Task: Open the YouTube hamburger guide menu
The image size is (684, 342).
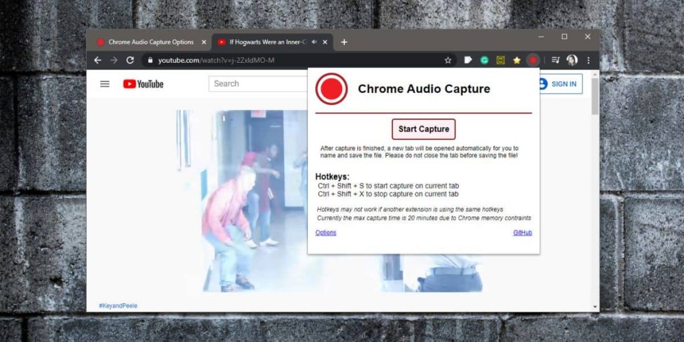Action: tap(105, 83)
